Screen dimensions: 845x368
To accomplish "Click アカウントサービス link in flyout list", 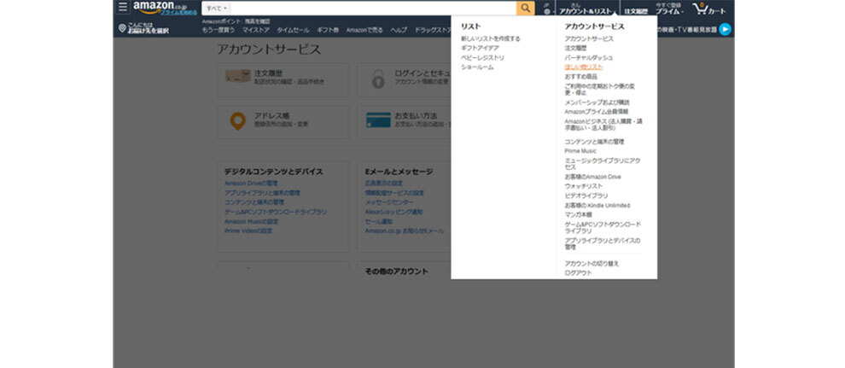I will (x=588, y=38).
